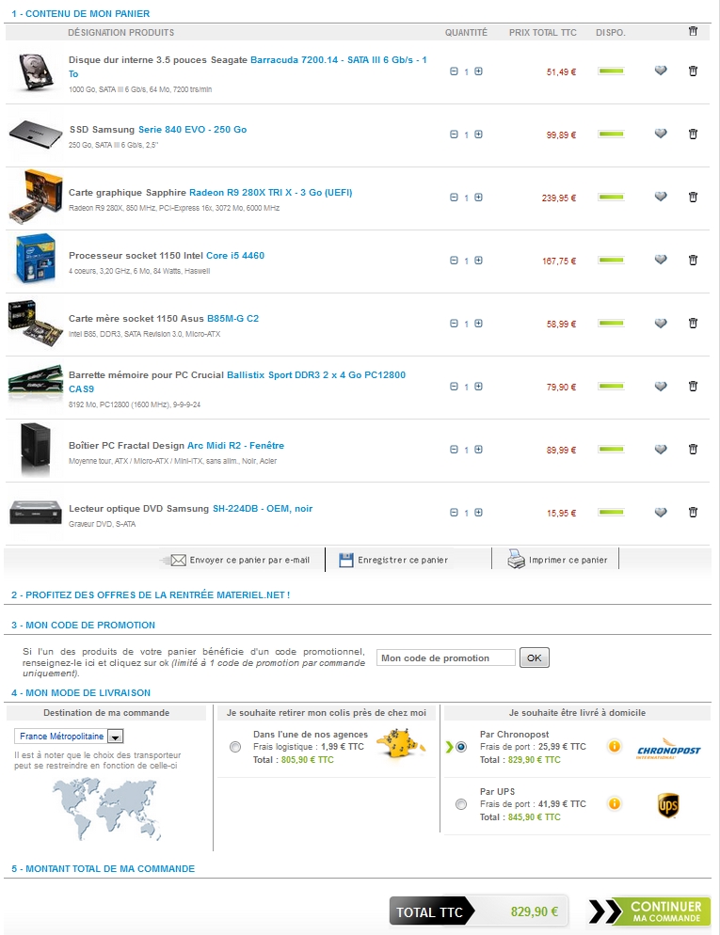The height and width of the screenshot is (935, 720).
Task: Click UPS shipping info icon
Action: pyautogui.click(x=614, y=804)
